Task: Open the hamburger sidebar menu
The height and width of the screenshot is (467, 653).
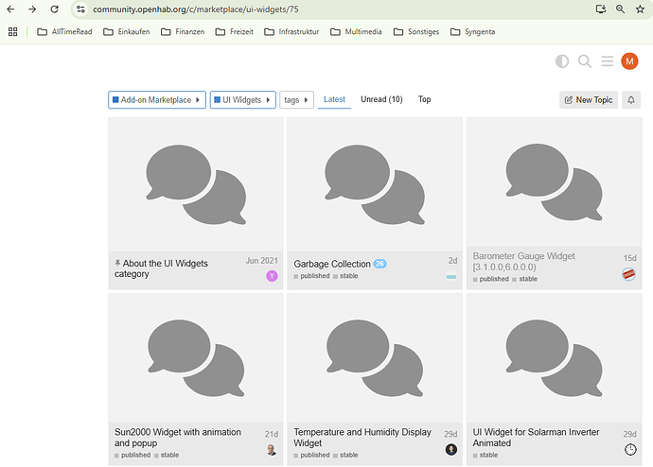Action: point(607,61)
